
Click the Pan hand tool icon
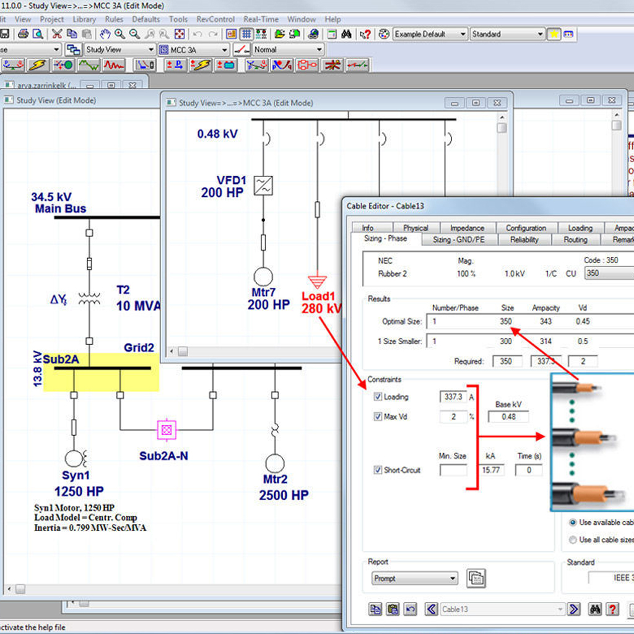pyautogui.click(x=105, y=34)
